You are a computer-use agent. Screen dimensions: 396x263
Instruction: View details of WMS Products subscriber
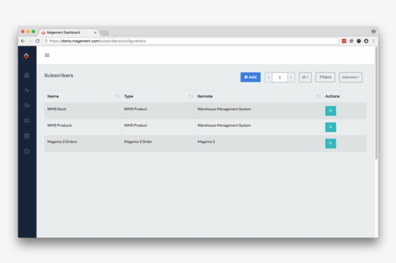click(x=330, y=127)
